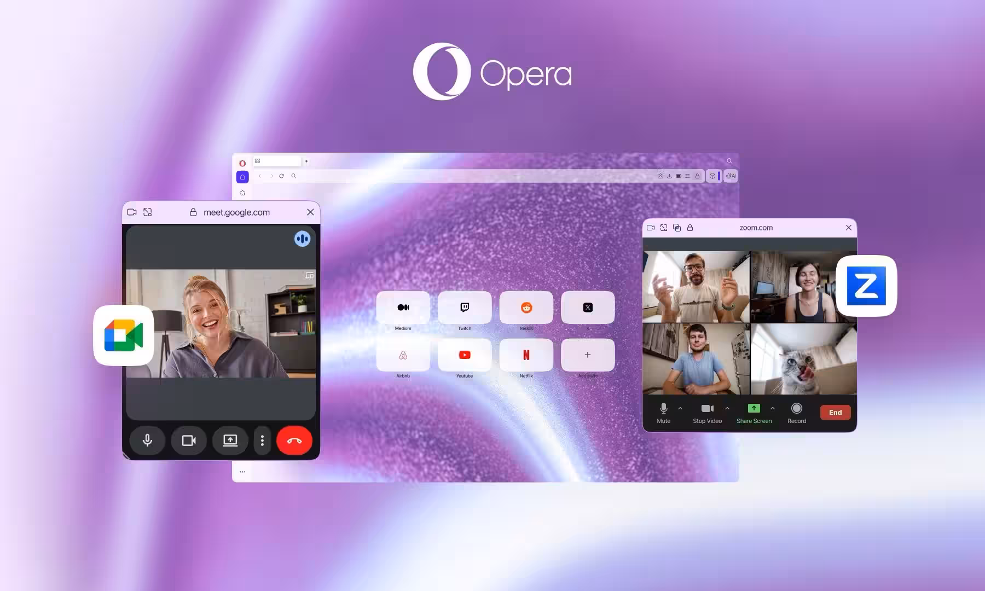Expand audio options arrow beside Mute
The width and height of the screenshot is (985, 591).
[680, 408]
